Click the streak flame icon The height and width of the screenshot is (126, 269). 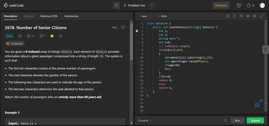pos(249,5)
